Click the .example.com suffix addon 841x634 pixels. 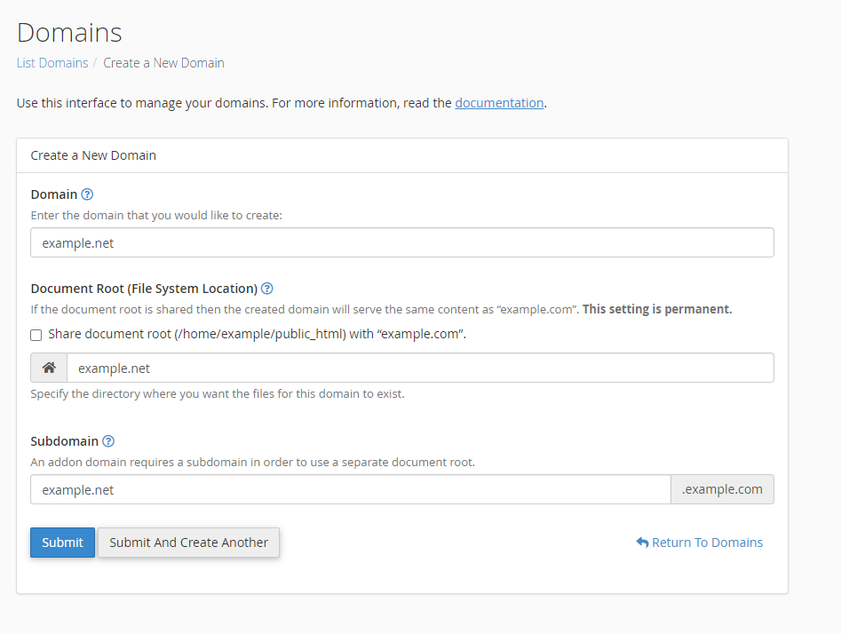tap(723, 489)
